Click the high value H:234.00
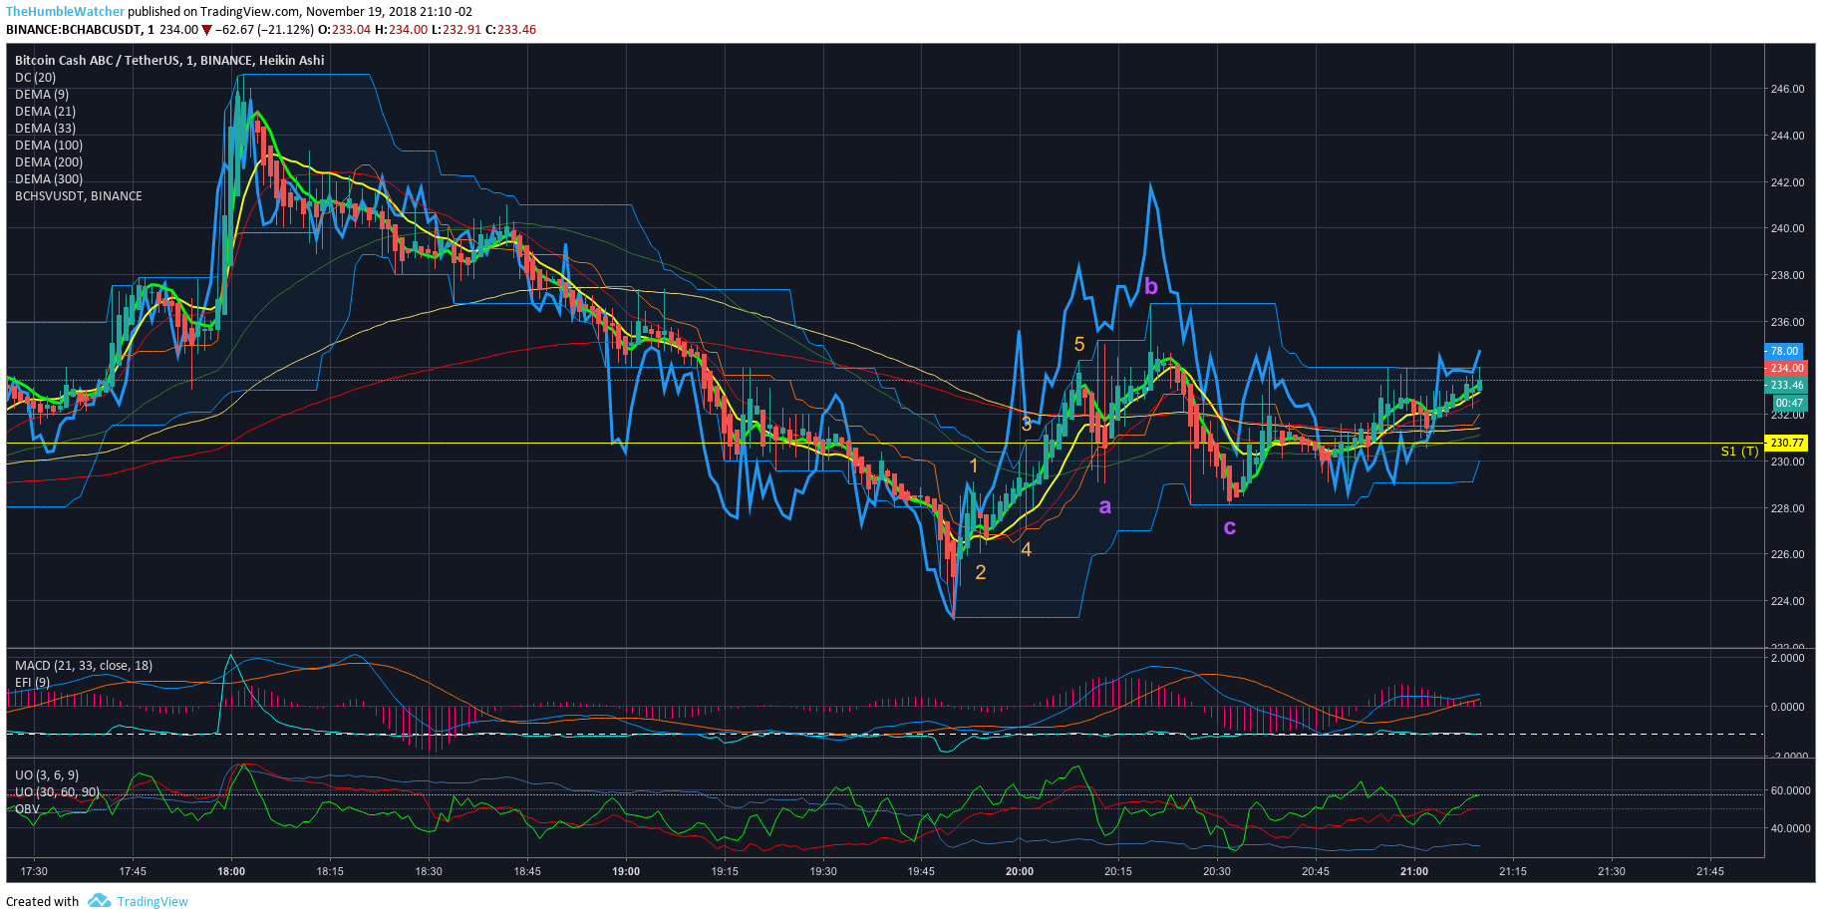This screenshot has height=919, width=1822. click(401, 29)
